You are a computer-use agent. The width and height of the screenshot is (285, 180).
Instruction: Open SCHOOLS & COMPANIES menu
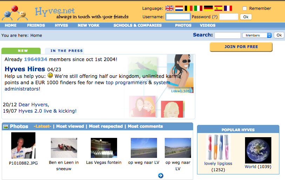[x=138, y=25]
